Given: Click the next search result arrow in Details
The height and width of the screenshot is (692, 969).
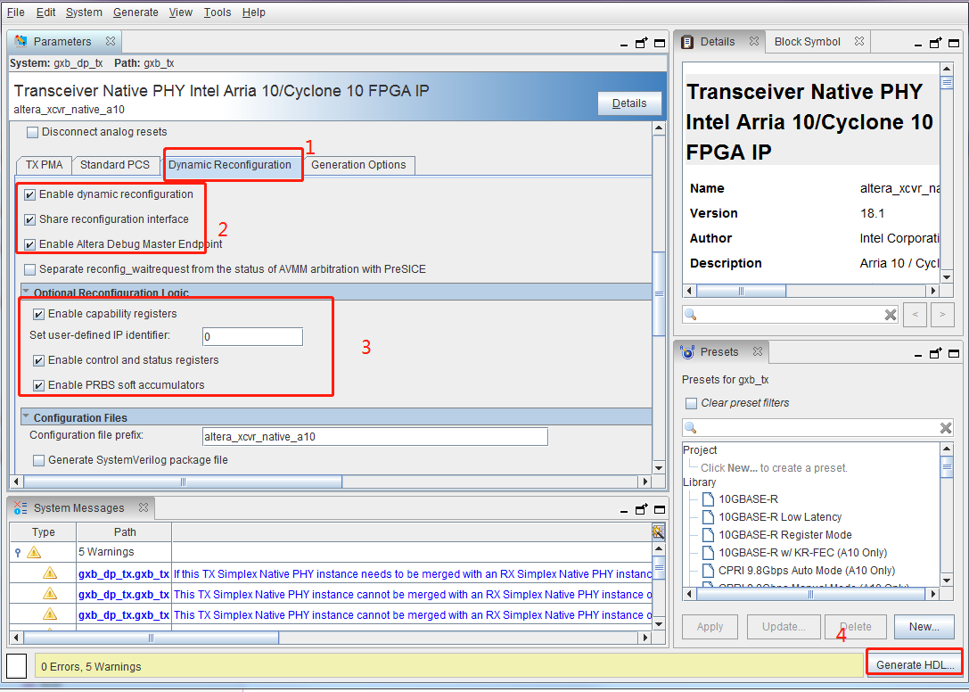Looking at the screenshot, I should coord(942,314).
